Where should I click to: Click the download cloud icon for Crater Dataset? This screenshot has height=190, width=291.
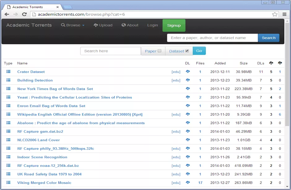point(188,71)
